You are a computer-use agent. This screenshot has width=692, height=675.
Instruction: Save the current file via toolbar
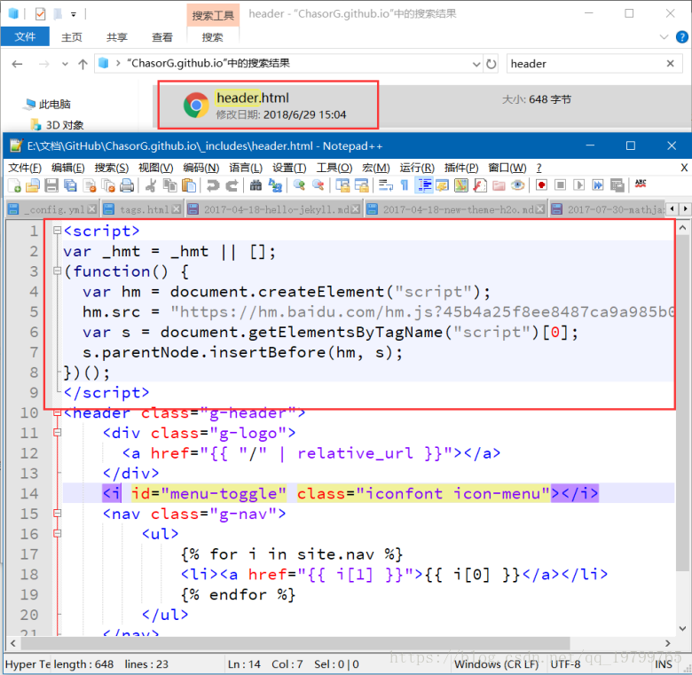tap(51, 185)
